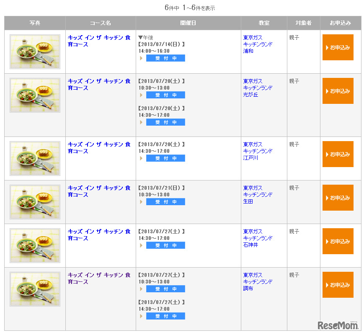The image size is (364, 335).
Task: Apply via お申込み for the 光が丘 course
Action: (x=338, y=91)
